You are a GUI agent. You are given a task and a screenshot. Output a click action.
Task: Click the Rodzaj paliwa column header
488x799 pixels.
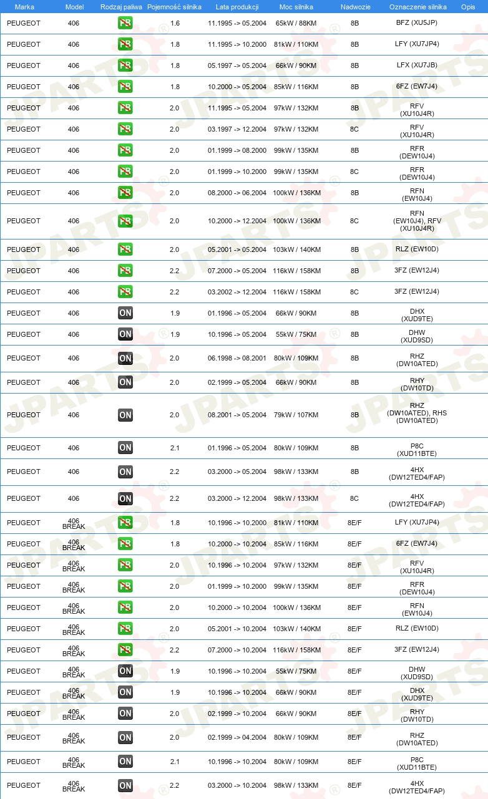pyautogui.click(x=121, y=7)
